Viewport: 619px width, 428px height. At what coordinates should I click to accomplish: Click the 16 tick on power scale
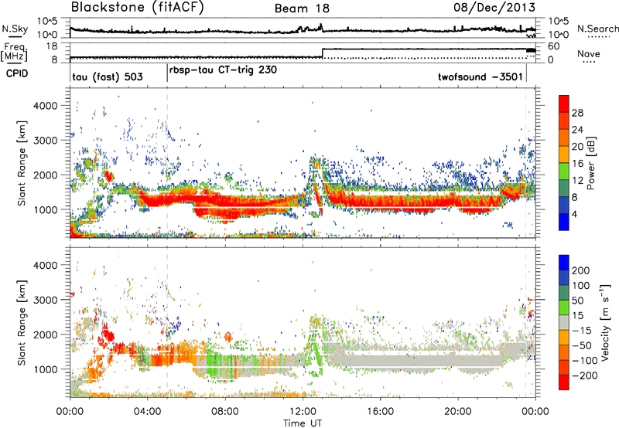577,164
